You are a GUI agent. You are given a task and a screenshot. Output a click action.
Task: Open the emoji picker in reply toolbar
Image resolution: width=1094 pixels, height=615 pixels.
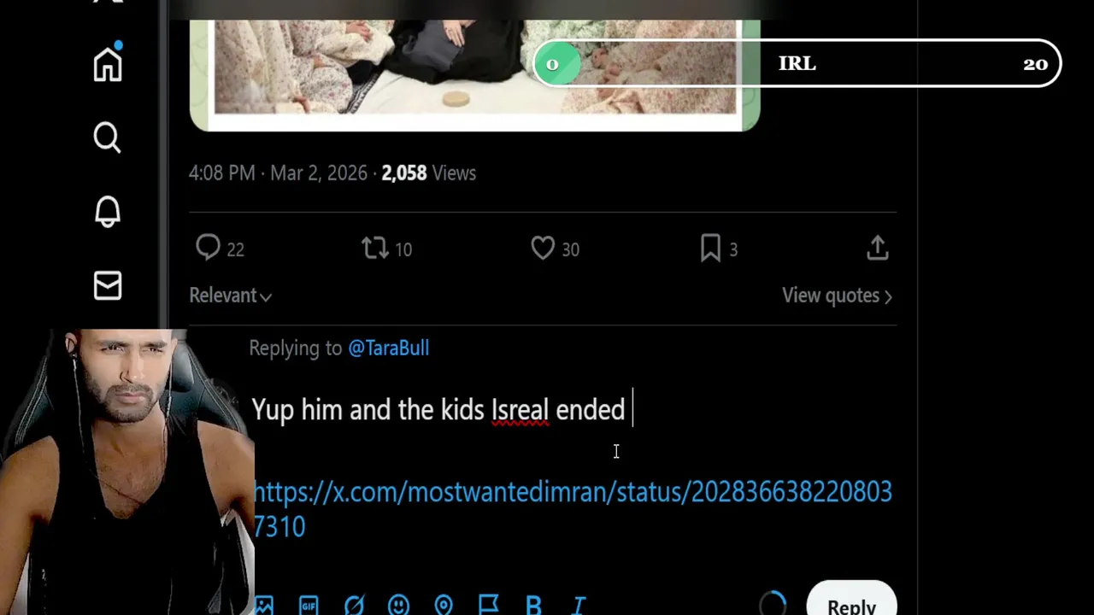click(398, 606)
